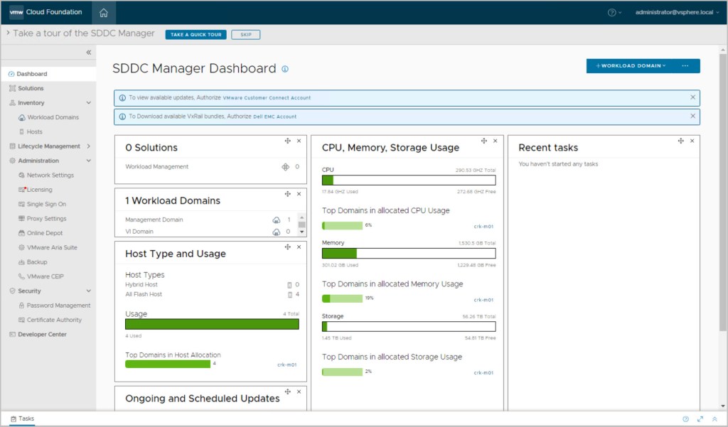
Task: Collapse the left navigation sidebar
Action: point(88,53)
